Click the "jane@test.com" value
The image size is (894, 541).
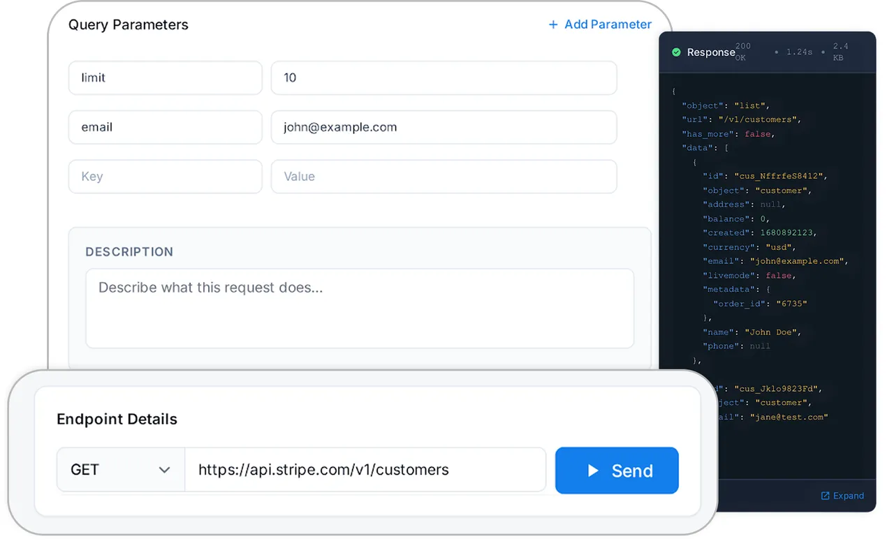(789, 417)
